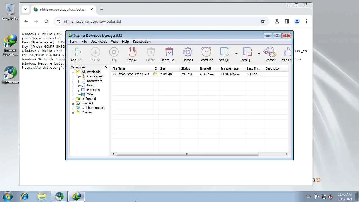Select the Documents category
Viewport: 359px width, 202px height.
point(94,81)
